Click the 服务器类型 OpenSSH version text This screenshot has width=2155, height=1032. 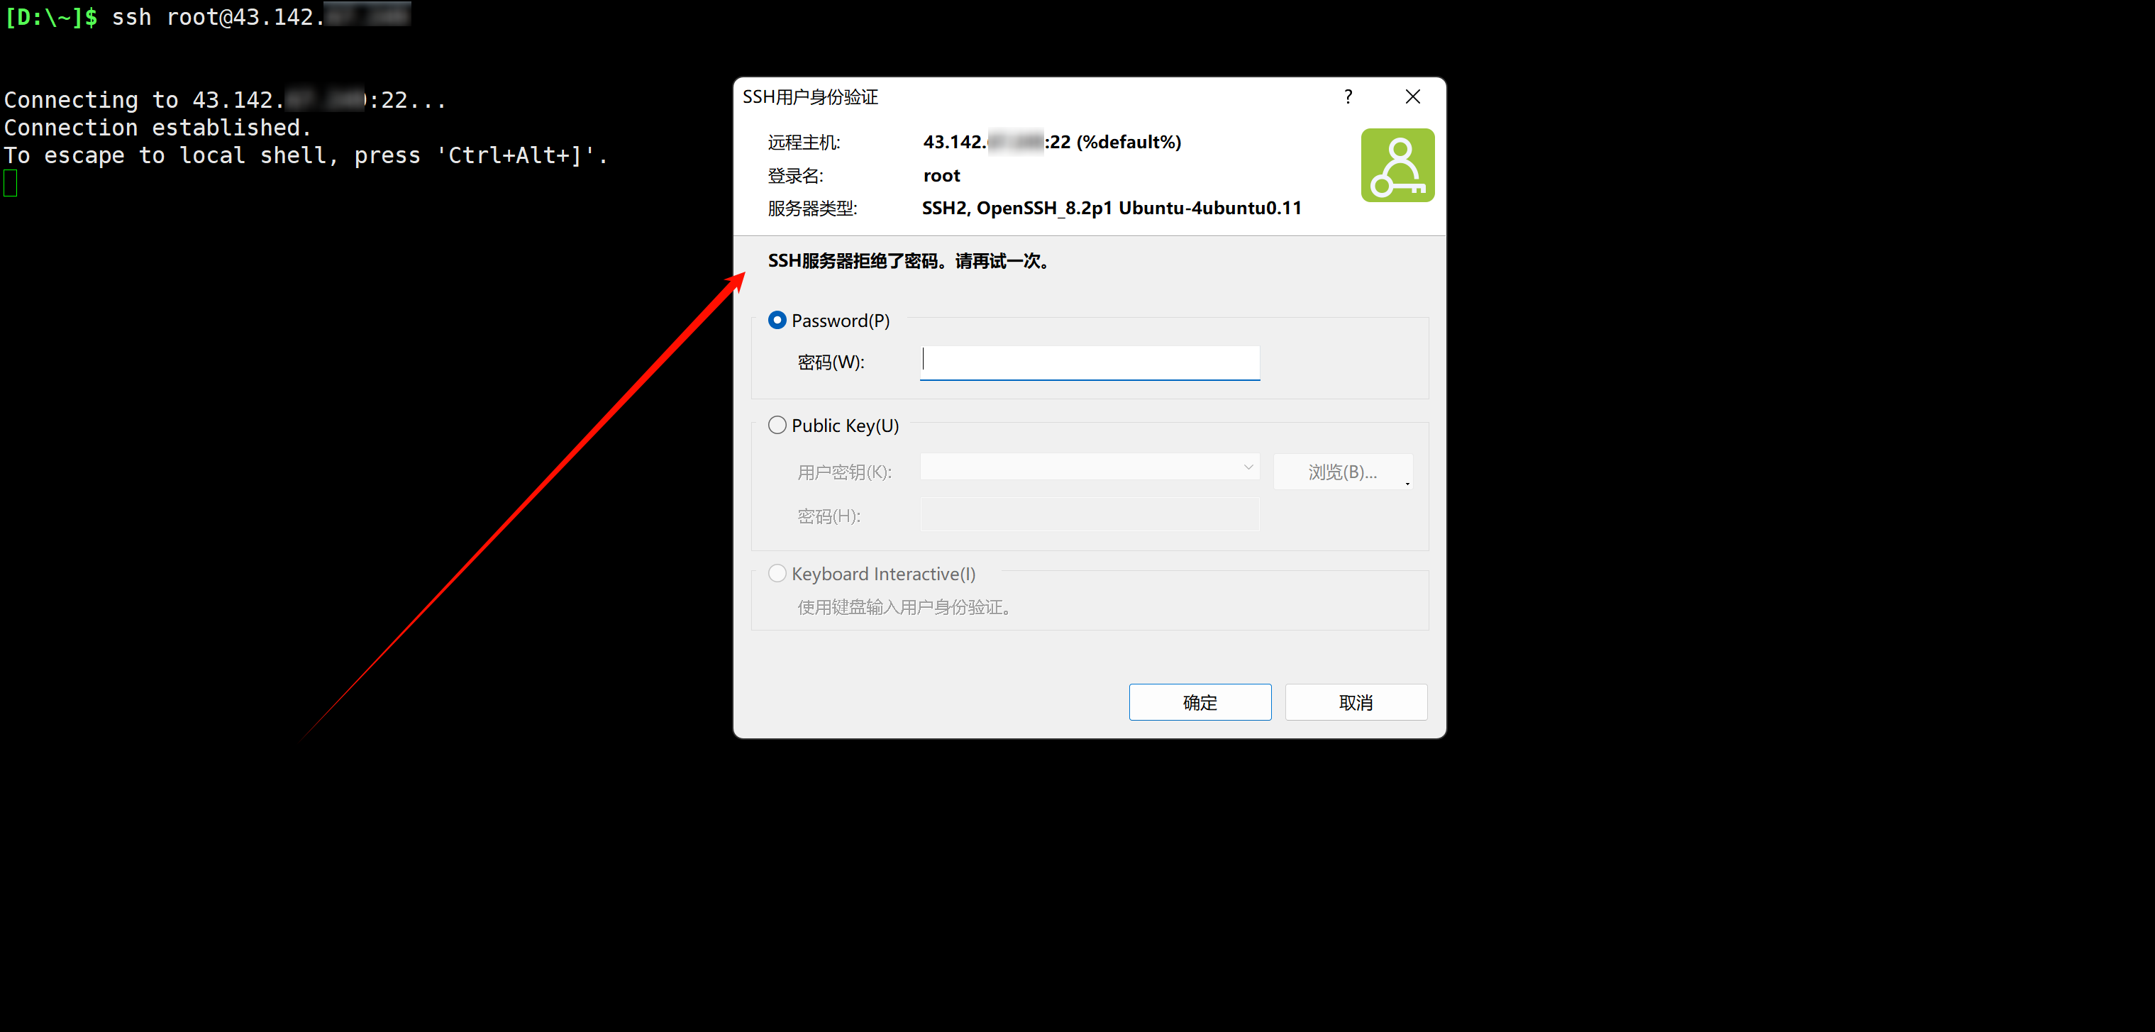1112,209
